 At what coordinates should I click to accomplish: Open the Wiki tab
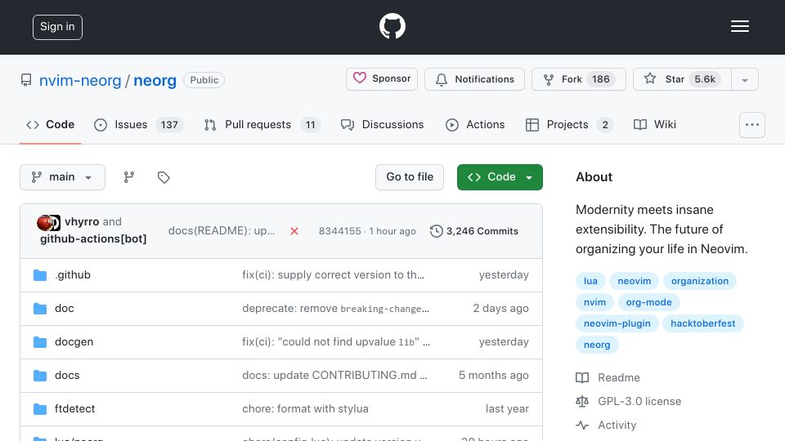pos(655,124)
